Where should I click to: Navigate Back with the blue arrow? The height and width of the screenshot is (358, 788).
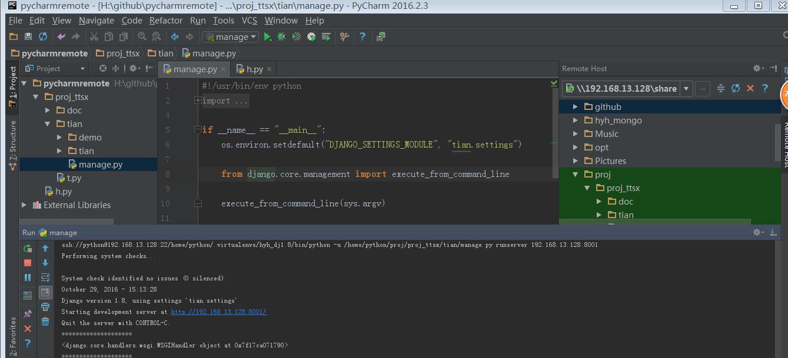[175, 36]
